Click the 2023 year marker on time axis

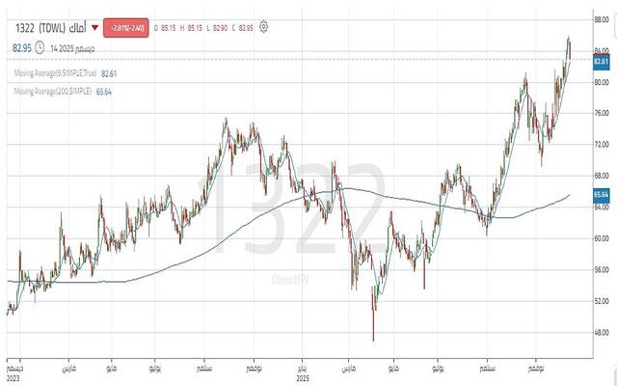click(x=13, y=379)
